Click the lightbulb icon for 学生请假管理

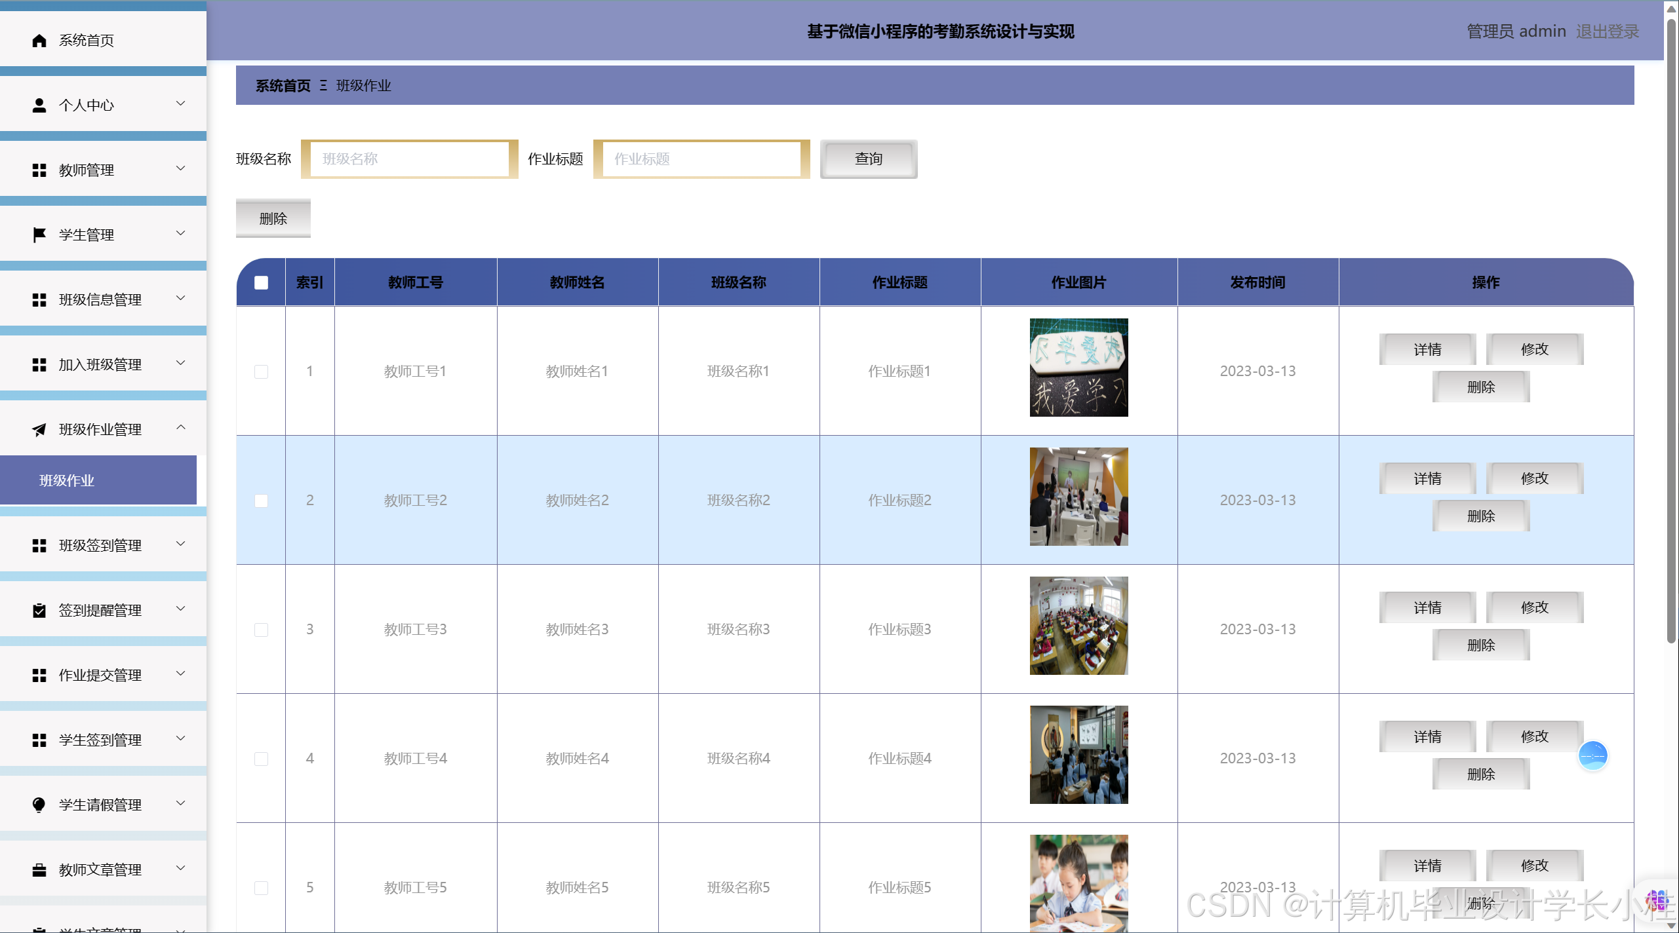39,805
